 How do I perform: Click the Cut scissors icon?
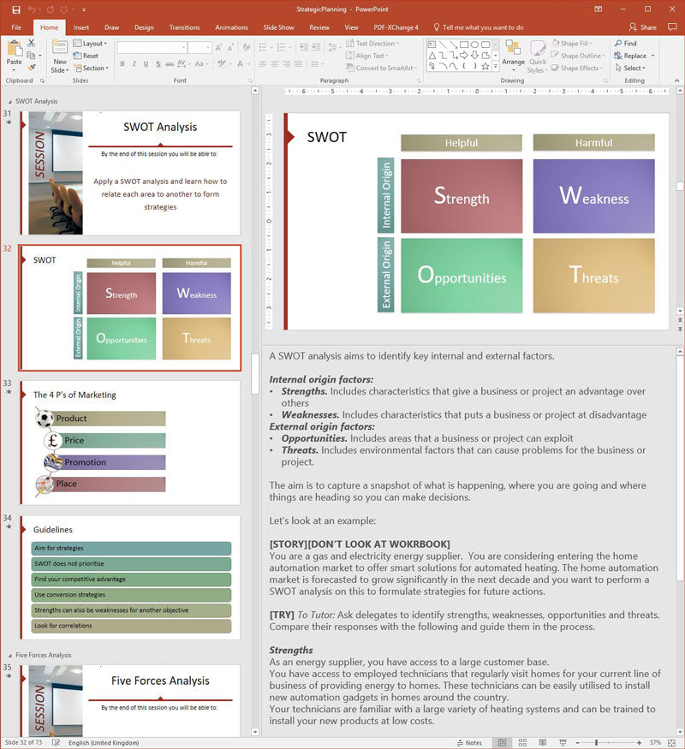31,44
